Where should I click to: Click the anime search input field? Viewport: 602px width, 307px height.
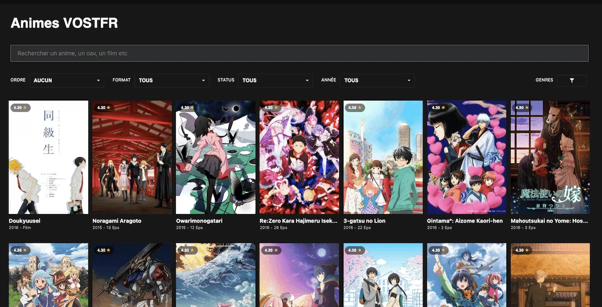coord(299,53)
